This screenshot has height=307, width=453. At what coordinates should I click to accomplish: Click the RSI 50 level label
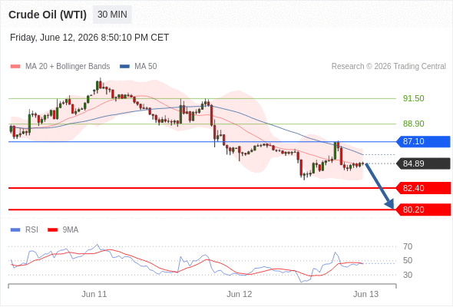(408, 260)
